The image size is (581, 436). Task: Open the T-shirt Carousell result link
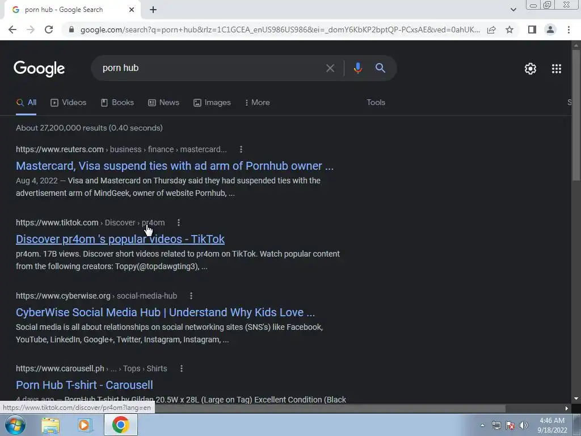tap(85, 385)
